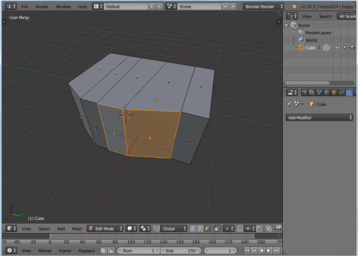Viewport: 358px width, 256px height.
Task: Toggle Cube selectability with the arrow icon
Action: pyautogui.click(x=345, y=47)
